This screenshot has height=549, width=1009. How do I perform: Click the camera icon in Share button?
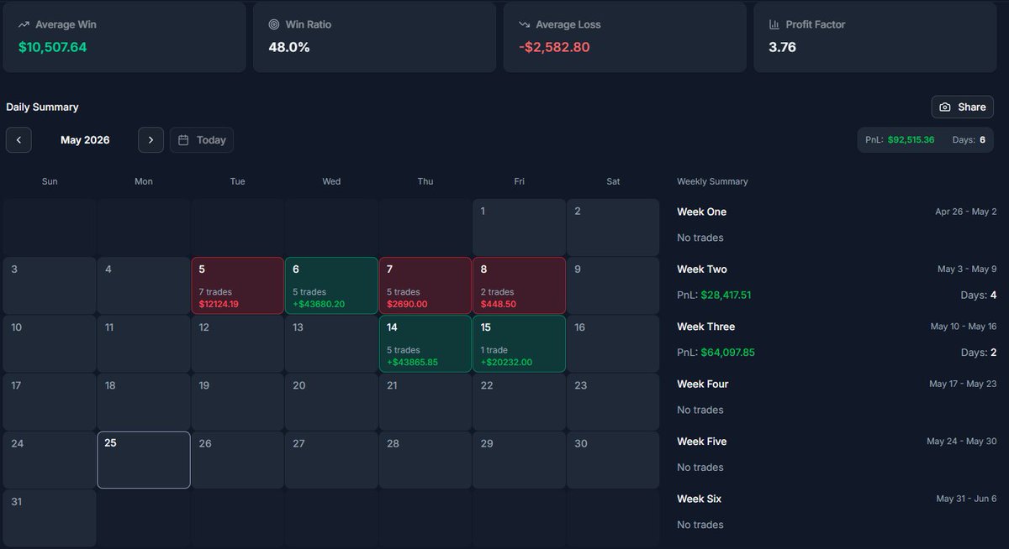945,107
